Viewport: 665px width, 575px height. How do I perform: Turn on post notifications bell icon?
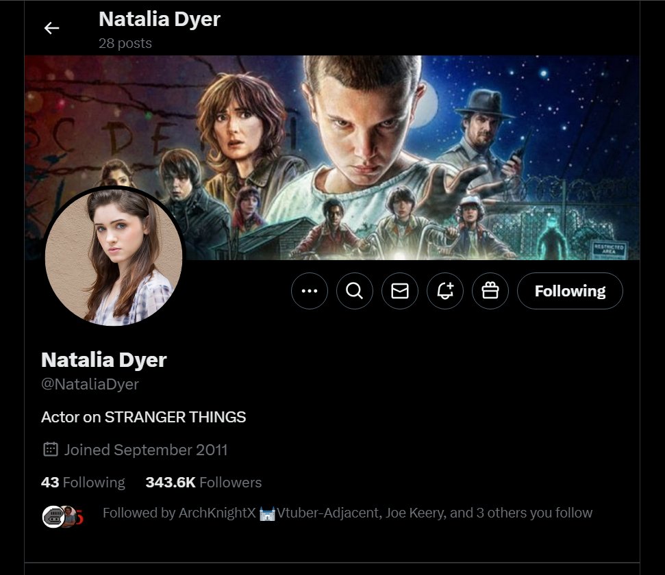[x=445, y=291]
